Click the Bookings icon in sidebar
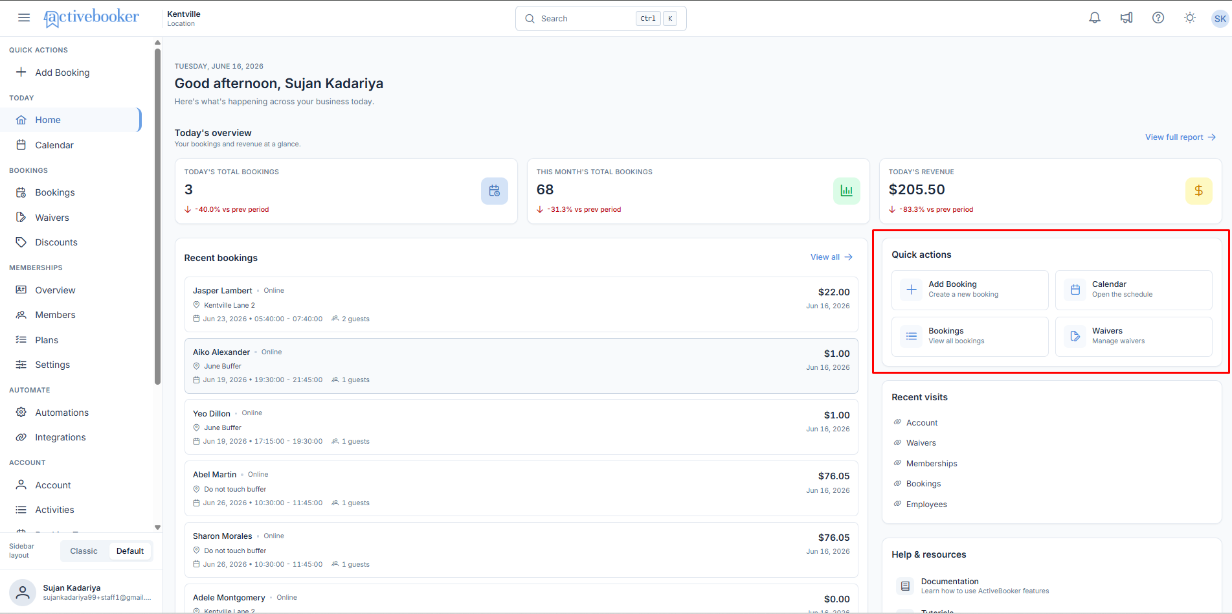Image resolution: width=1232 pixels, height=614 pixels. tap(21, 192)
